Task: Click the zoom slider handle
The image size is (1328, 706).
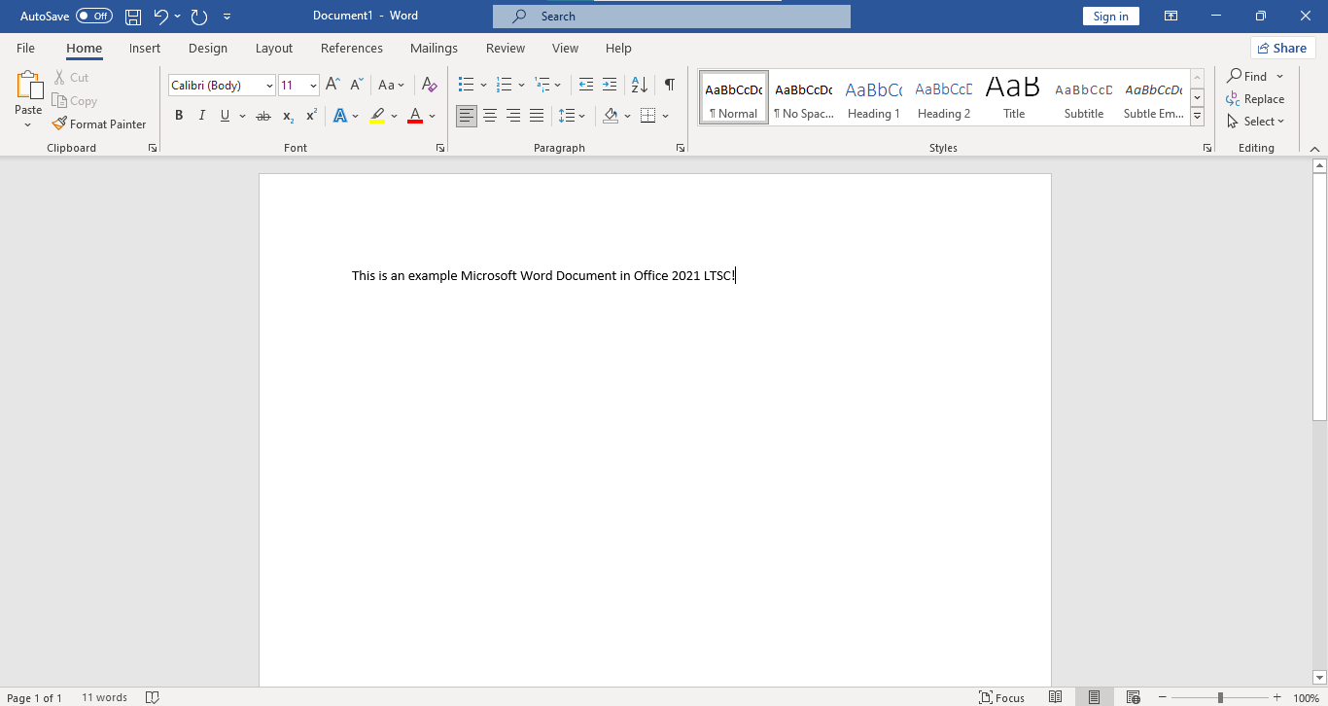Action: 1220,697
